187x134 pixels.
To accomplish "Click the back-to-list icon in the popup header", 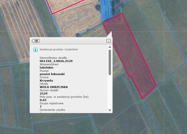I will point(36,41).
